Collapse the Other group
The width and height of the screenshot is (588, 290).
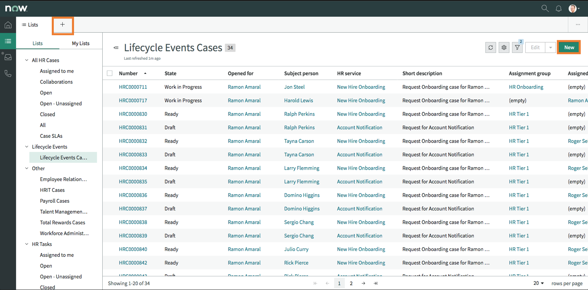(x=27, y=168)
